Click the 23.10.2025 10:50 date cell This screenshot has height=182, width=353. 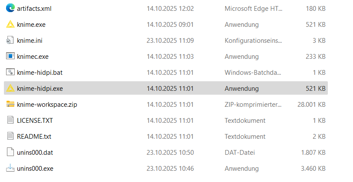tap(170, 152)
